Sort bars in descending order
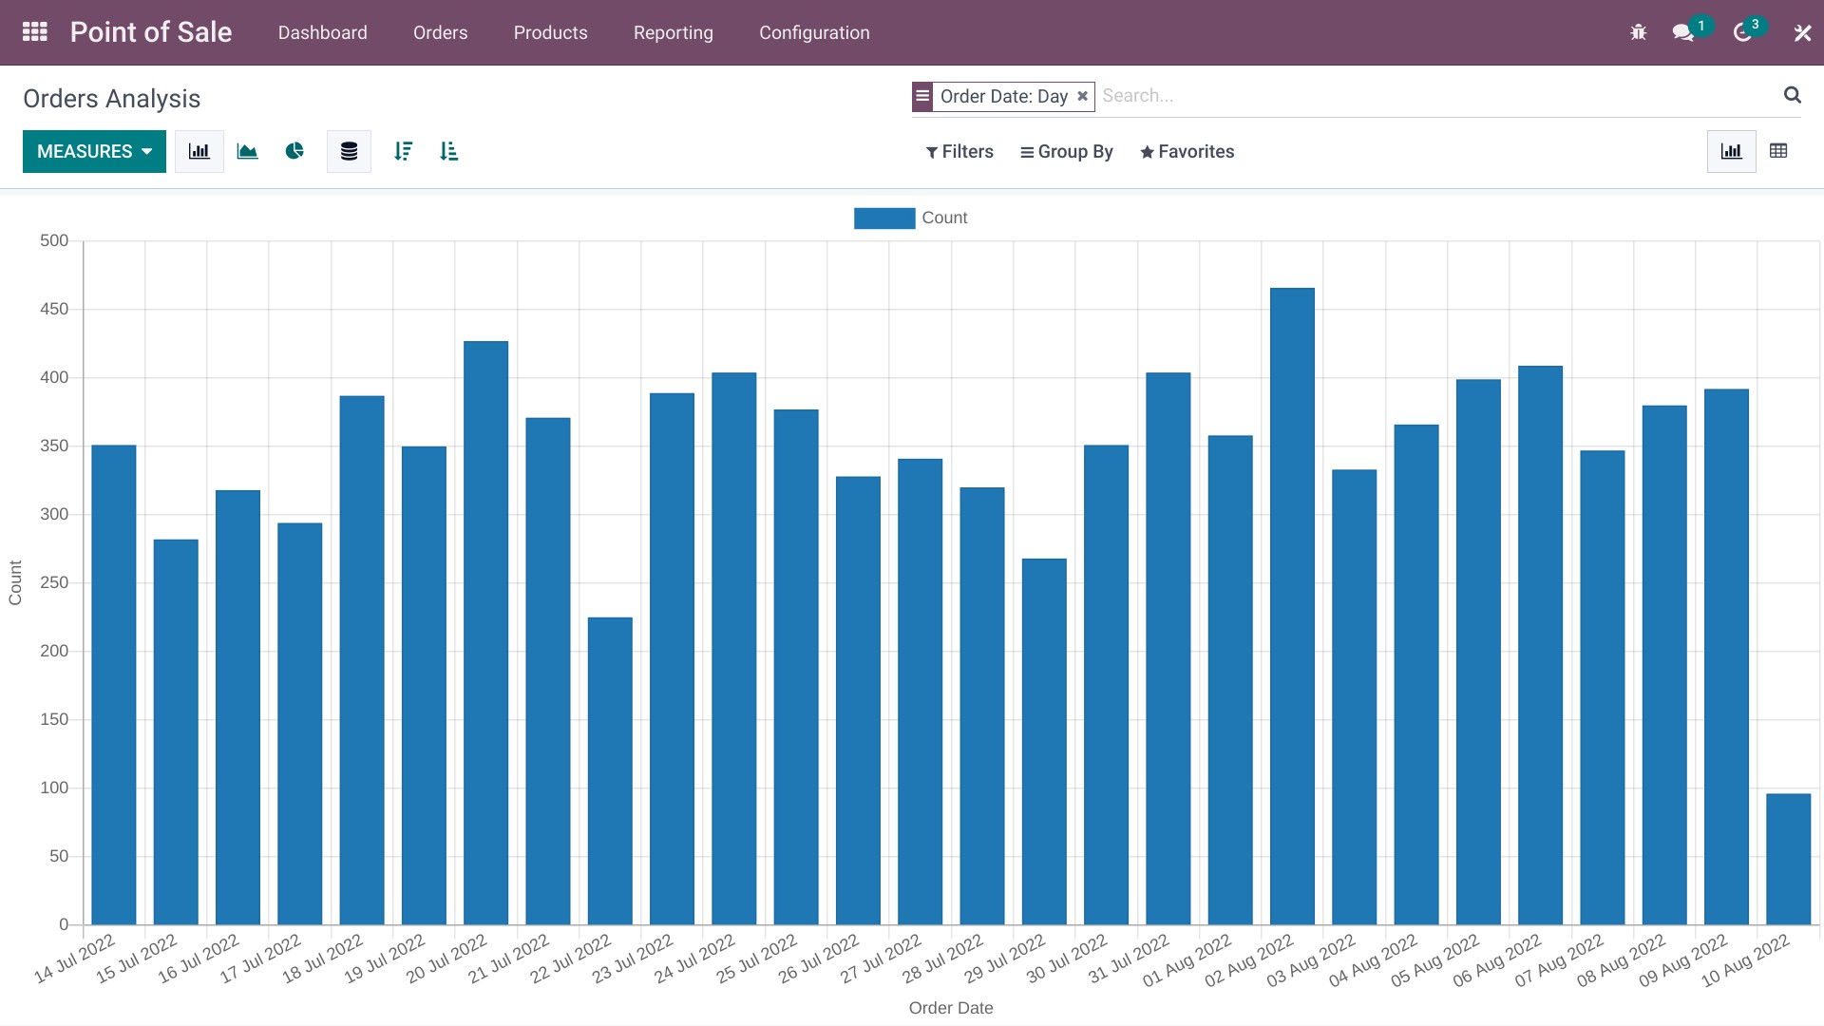This screenshot has height=1026, width=1824. tap(403, 152)
